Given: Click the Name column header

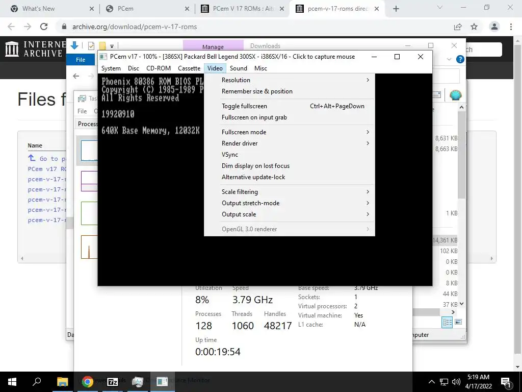Looking at the screenshot, I should pos(35,145).
